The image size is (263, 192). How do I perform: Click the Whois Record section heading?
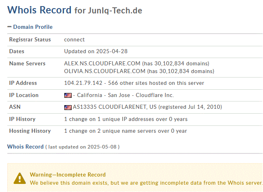(x=25, y=147)
